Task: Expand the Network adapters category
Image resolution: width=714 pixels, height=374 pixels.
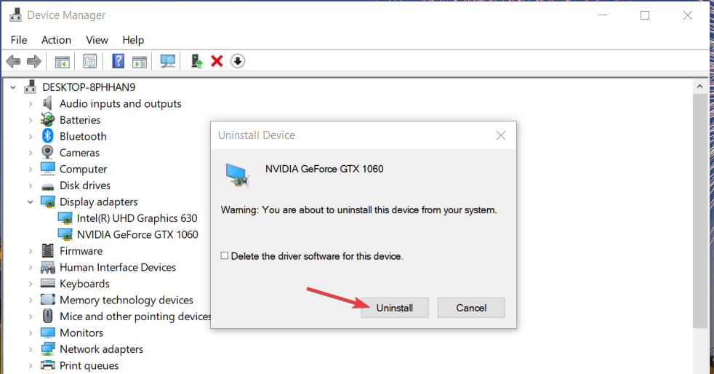Action: click(31, 349)
